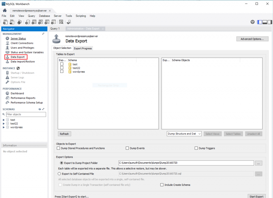Open the Database menu
The height and width of the screenshot is (198, 273).
click(x=44, y=16)
